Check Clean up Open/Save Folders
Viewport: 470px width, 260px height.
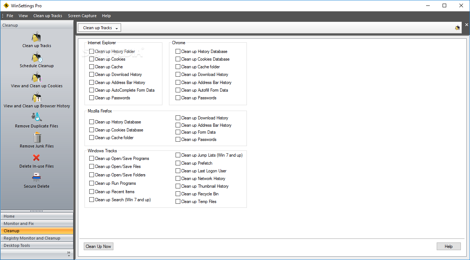click(91, 175)
